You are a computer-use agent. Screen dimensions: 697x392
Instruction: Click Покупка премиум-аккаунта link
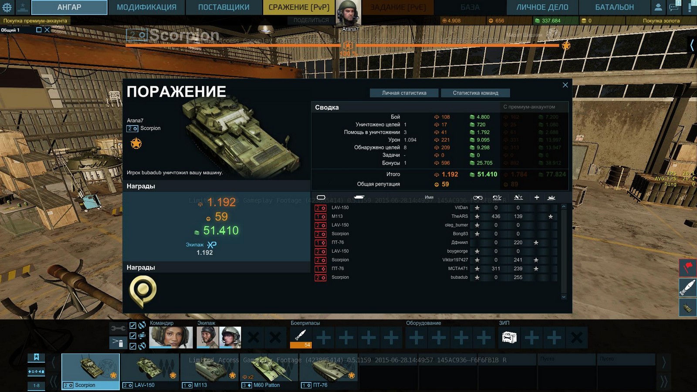tap(35, 20)
